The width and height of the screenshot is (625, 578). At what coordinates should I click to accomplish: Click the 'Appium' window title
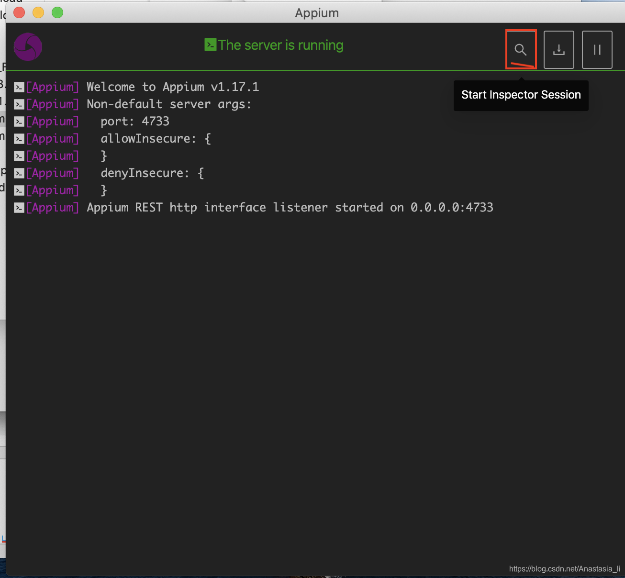pos(317,13)
